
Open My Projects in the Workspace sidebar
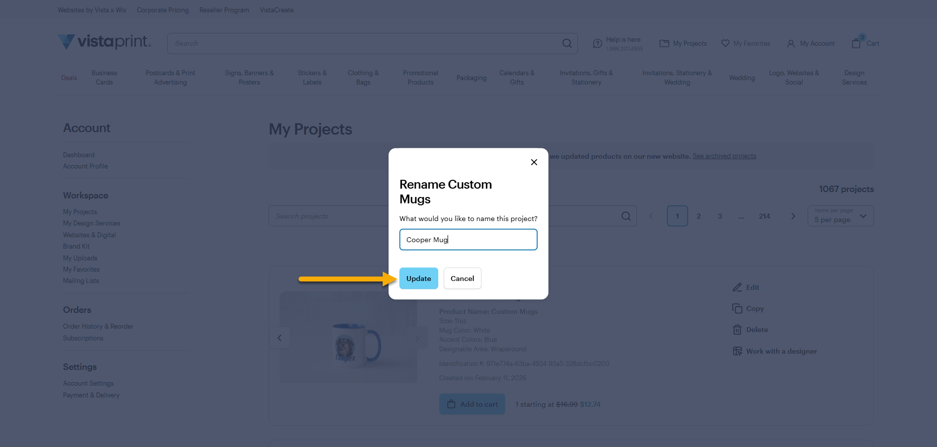click(80, 212)
